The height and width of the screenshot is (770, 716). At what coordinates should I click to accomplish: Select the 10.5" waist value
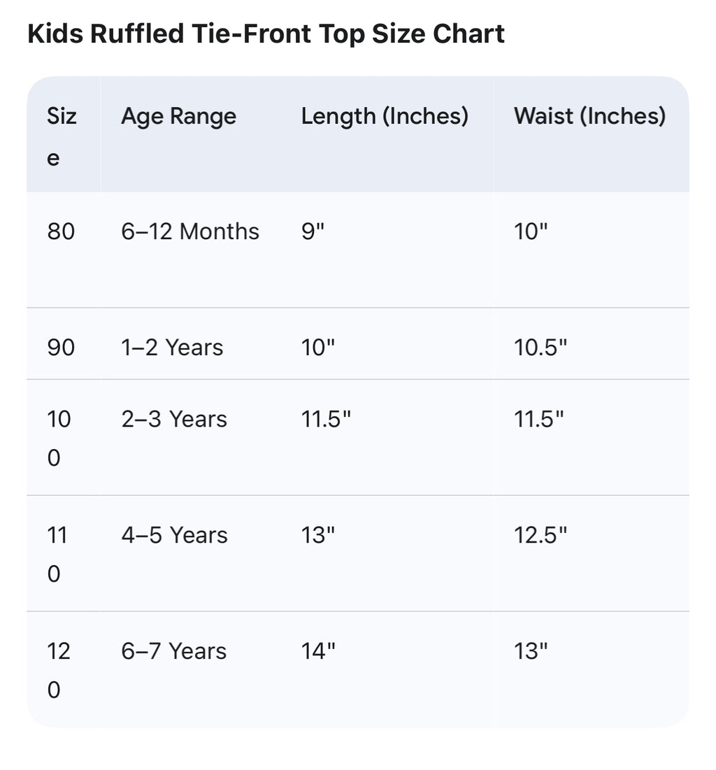[540, 348]
